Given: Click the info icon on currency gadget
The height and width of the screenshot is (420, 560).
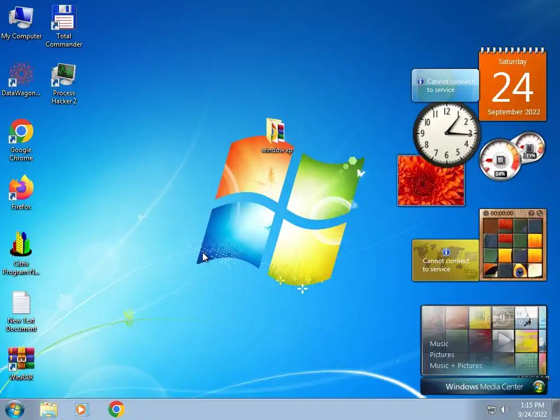Looking at the screenshot, I should [x=446, y=252].
